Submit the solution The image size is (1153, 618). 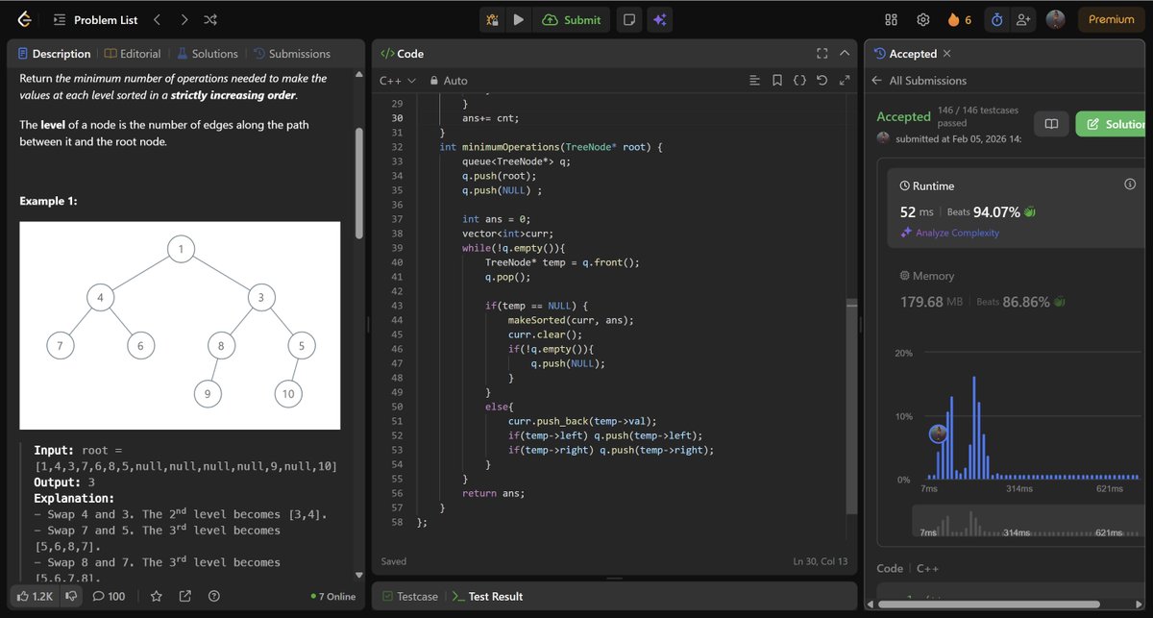[572, 19]
